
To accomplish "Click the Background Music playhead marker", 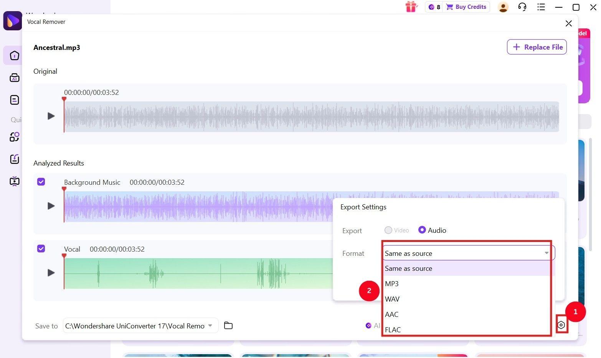I will [64, 189].
